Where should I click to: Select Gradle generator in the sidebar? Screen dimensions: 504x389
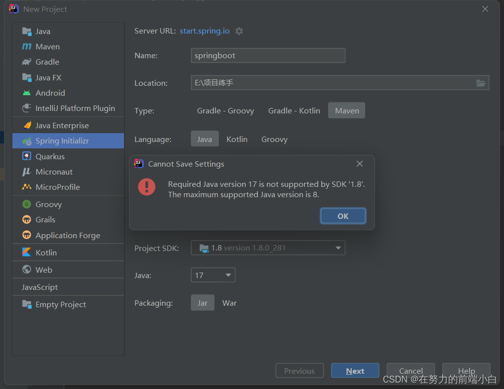(x=68, y=62)
